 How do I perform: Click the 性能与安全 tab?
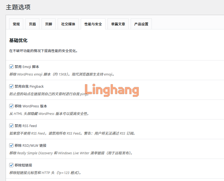tap(93, 24)
